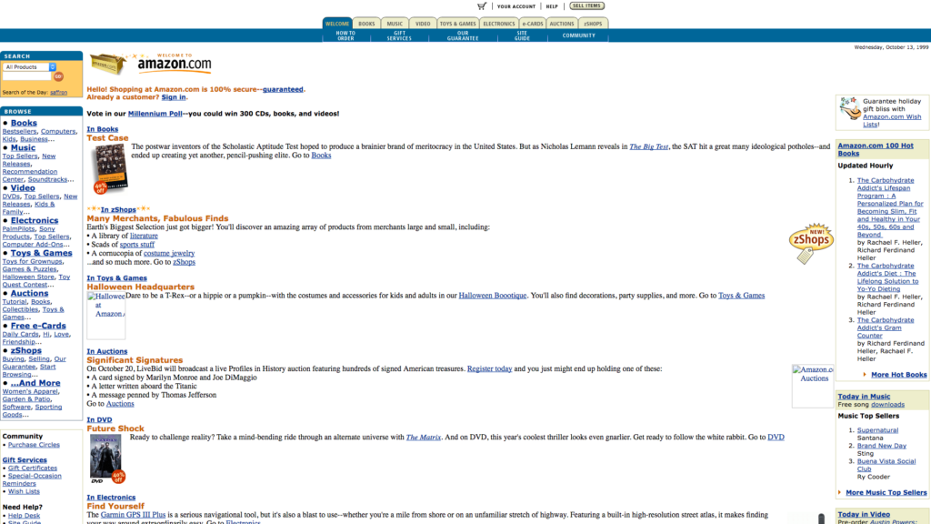Screen dimensions: 931x524
Task: Open the zShops tab
Action: (x=593, y=24)
